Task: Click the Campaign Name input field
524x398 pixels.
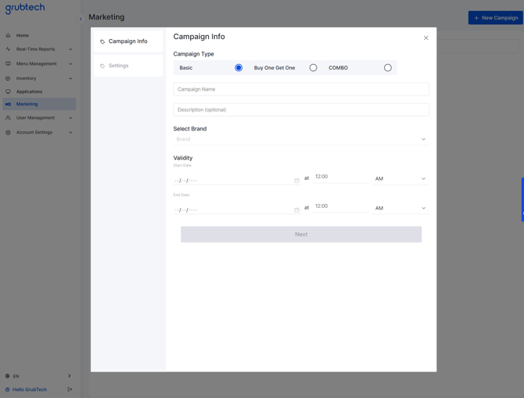Action: 300,89
